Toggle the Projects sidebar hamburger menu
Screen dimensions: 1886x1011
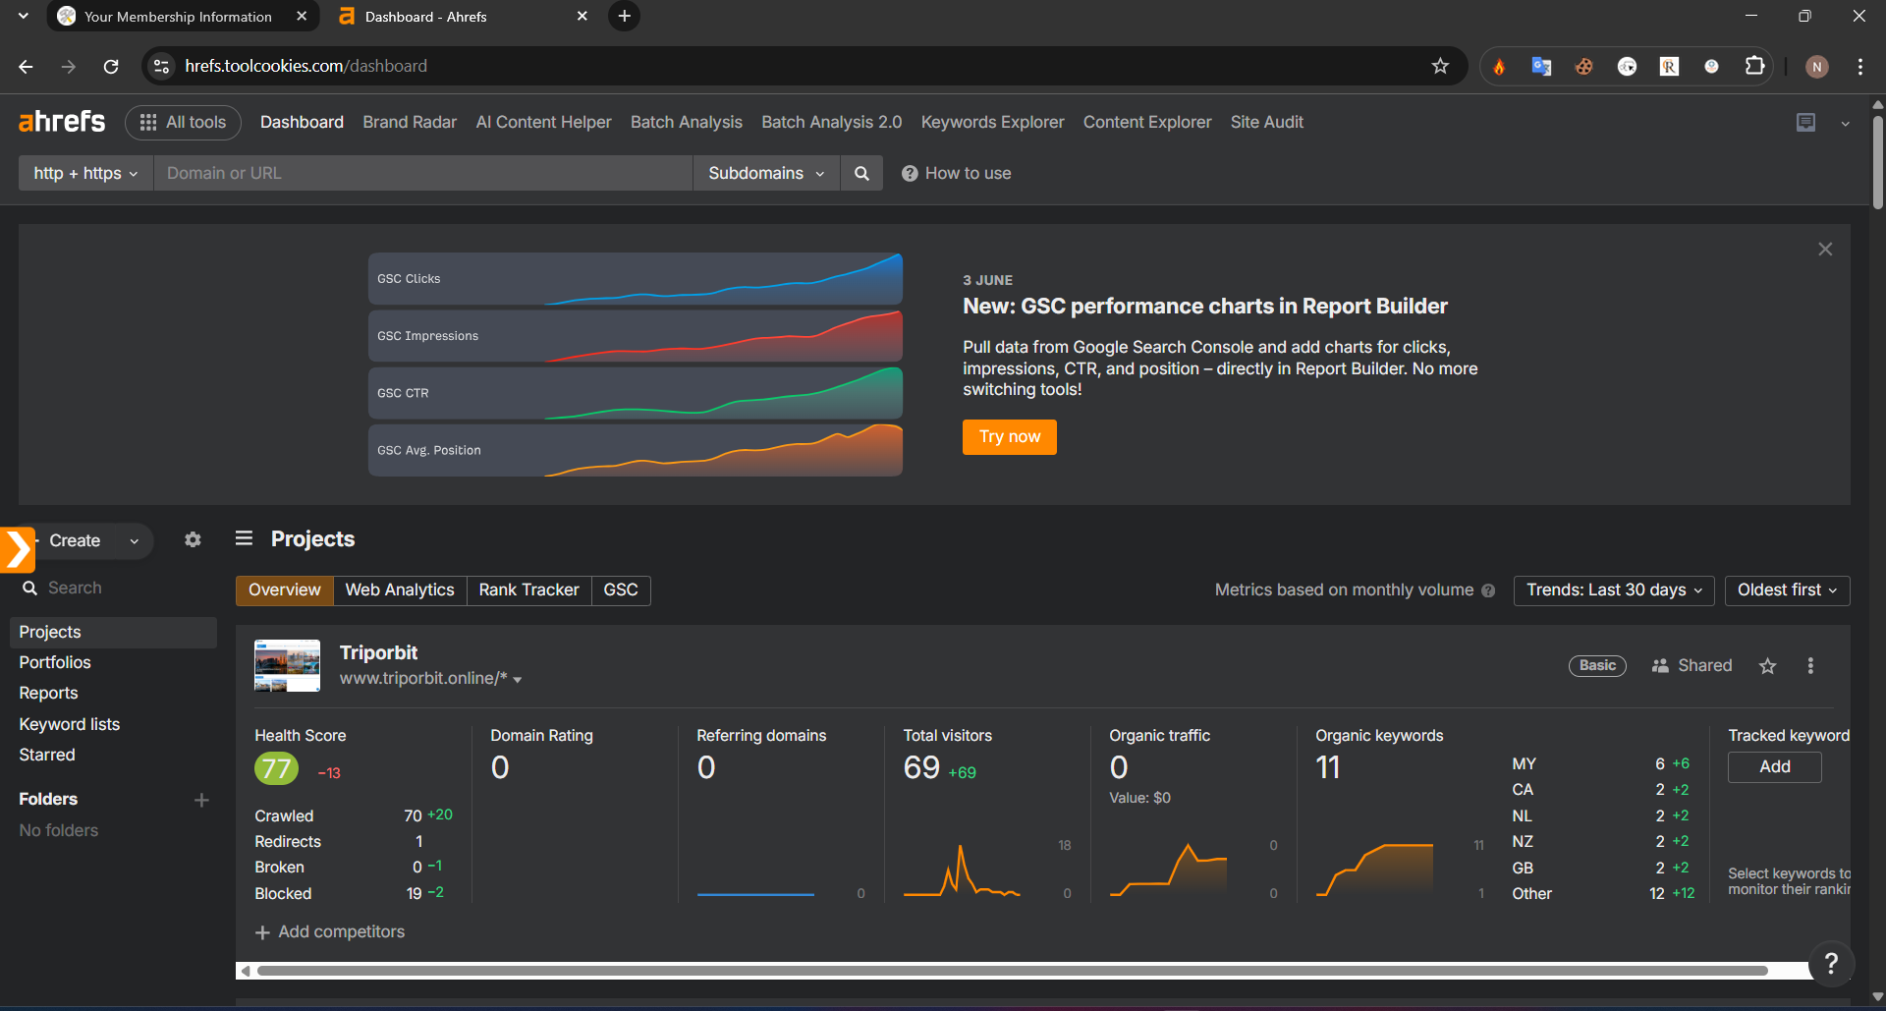pyautogui.click(x=245, y=538)
